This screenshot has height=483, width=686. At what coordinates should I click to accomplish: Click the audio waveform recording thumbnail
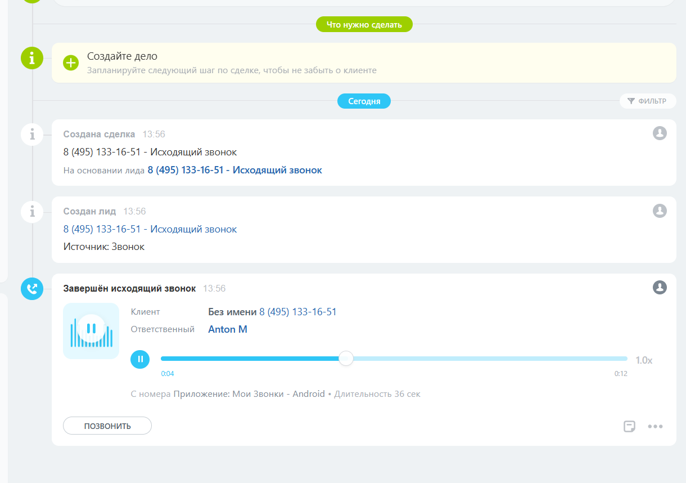tap(91, 331)
